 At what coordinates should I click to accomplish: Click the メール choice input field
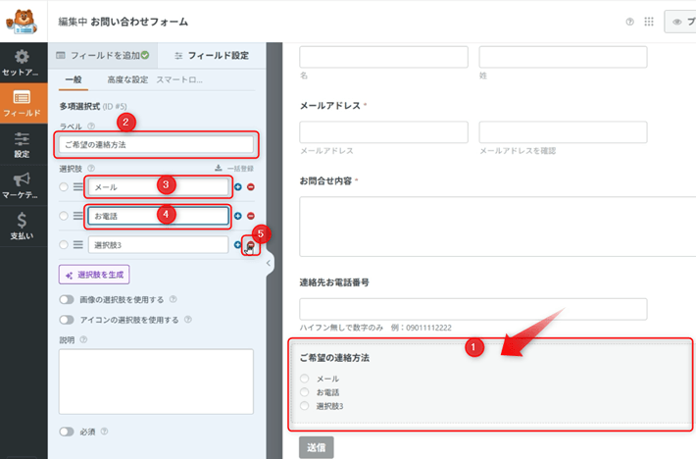158,187
